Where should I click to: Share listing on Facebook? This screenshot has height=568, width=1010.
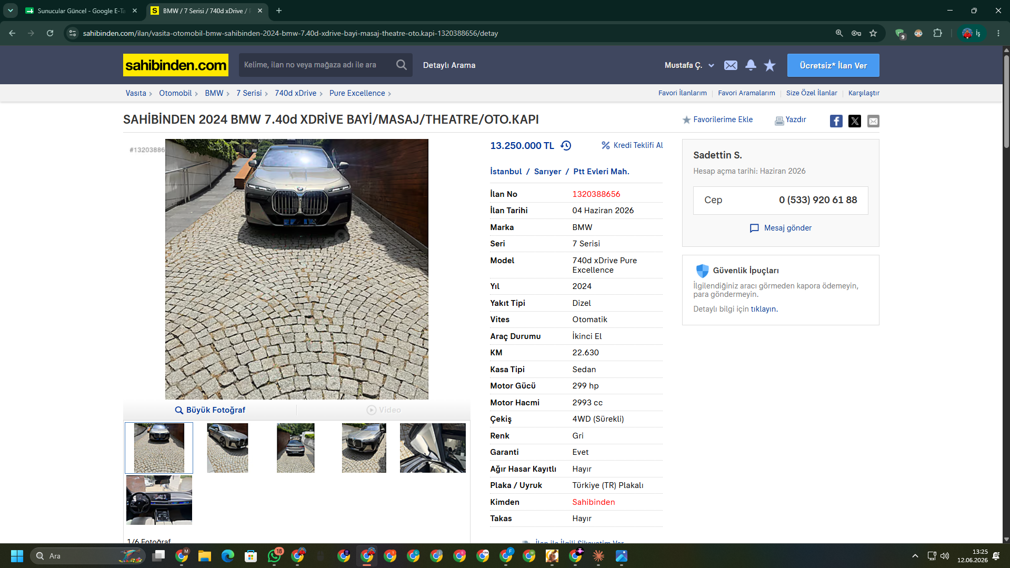[836, 121]
